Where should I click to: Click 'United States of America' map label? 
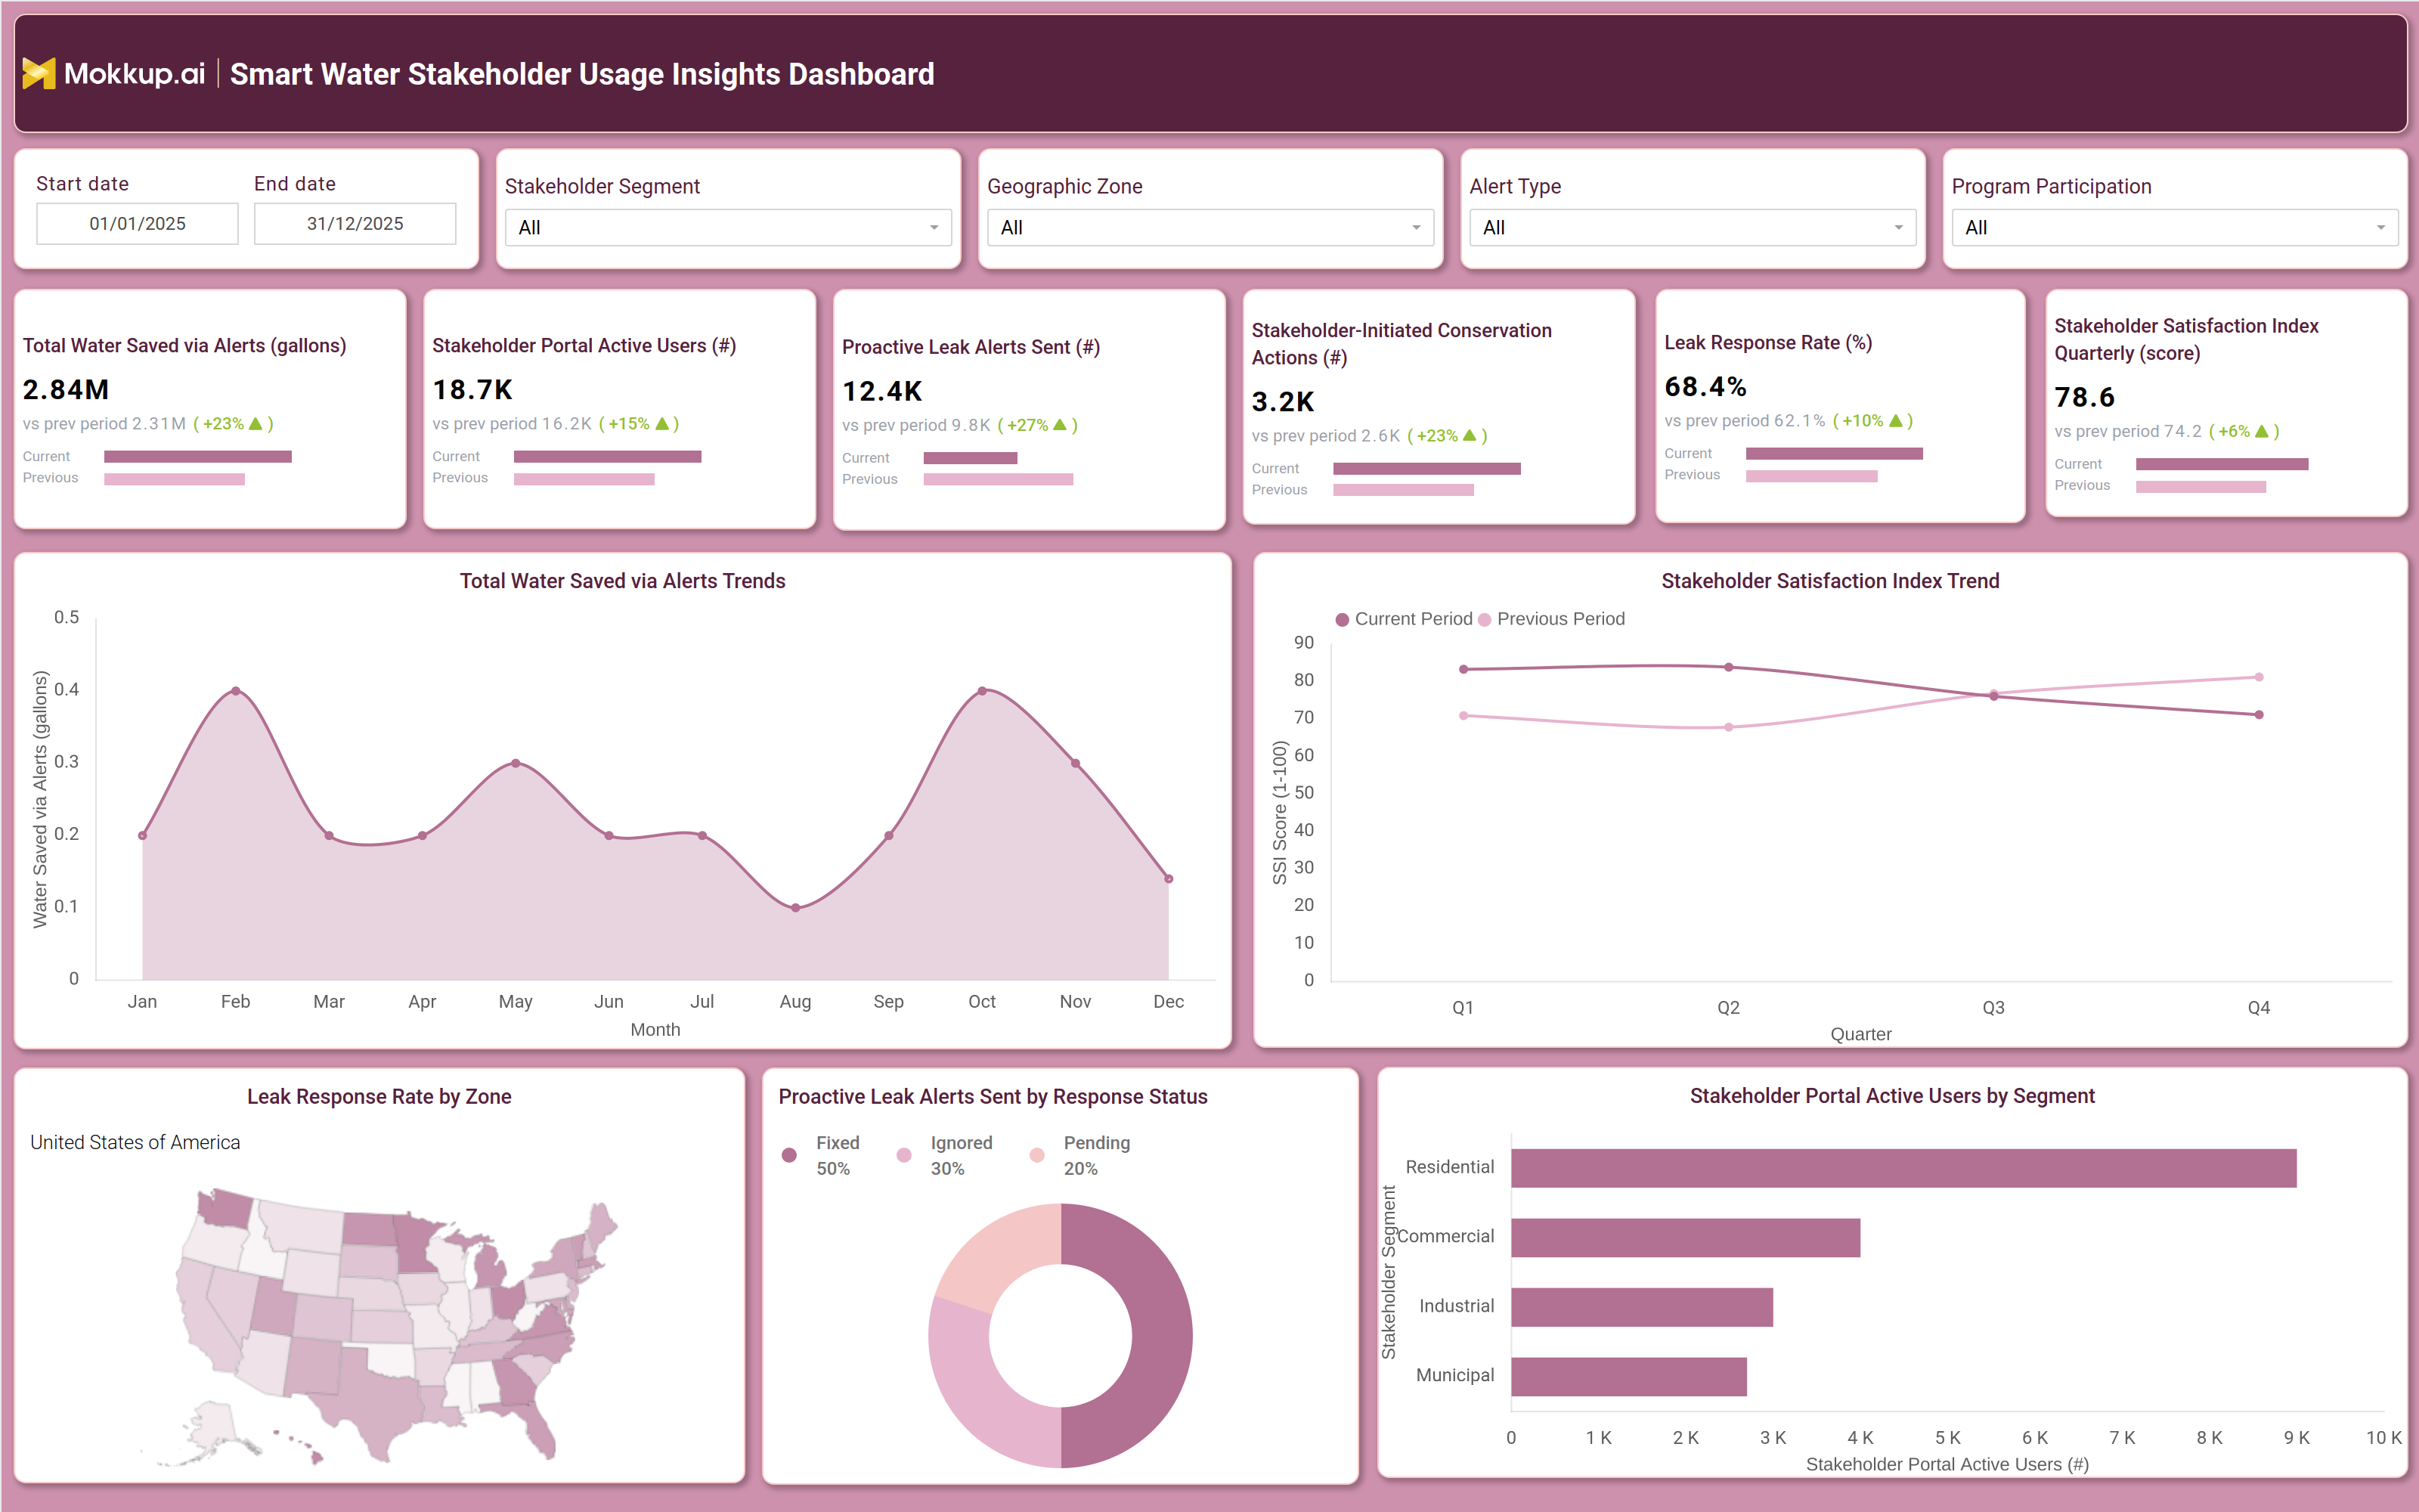point(135,1143)
